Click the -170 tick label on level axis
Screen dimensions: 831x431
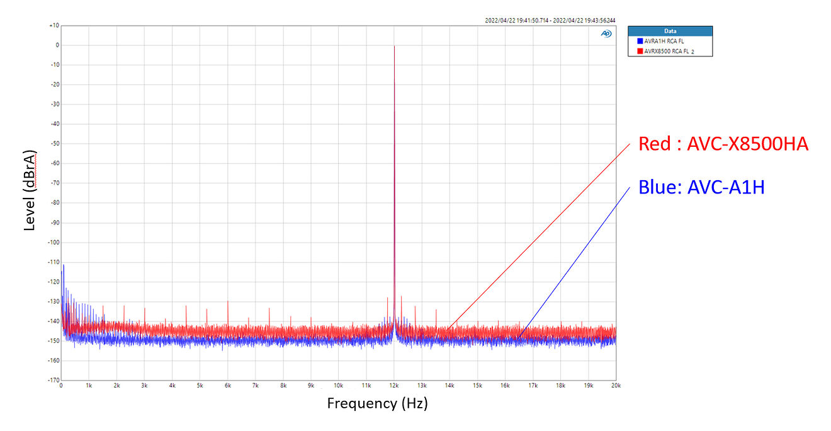click(53, 380)
